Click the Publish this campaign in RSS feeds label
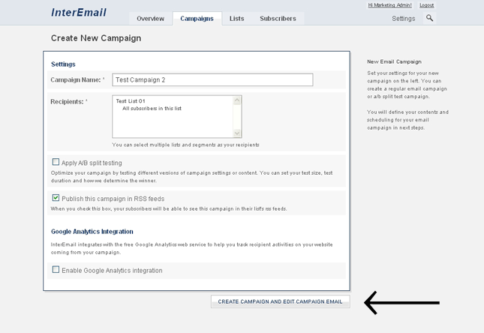Screen dimensions: 484x333 point(113,199)
